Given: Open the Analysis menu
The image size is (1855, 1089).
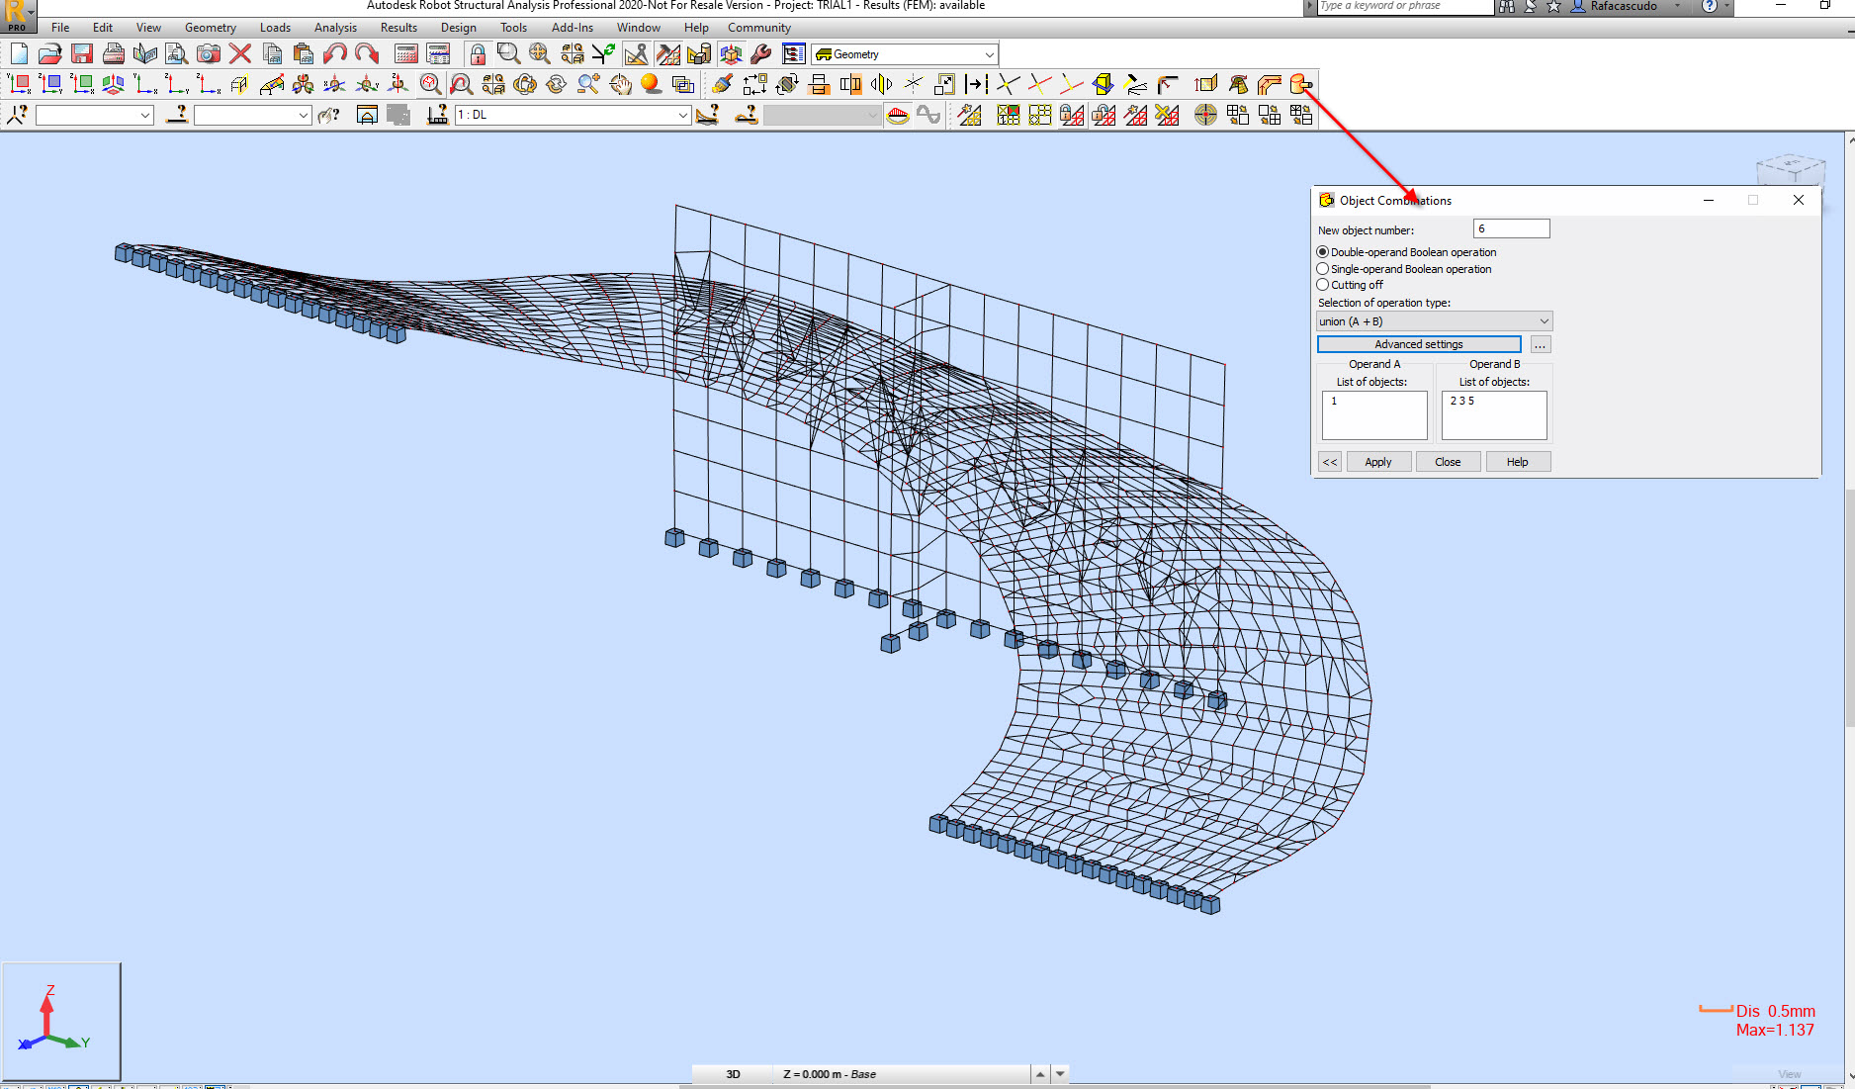Looking at the screenshot, I should (x=334, y=27).
